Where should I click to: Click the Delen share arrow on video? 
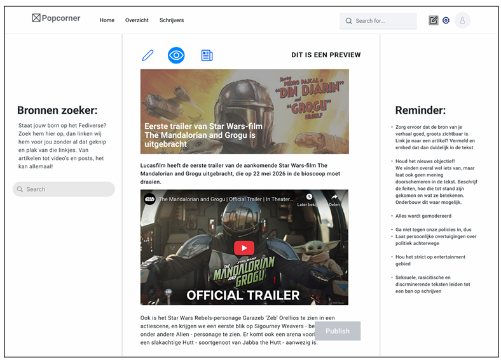(x=334, y=197)
